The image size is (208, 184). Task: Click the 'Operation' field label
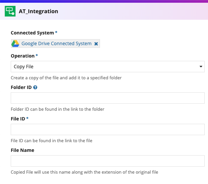(x=22, y=56)
